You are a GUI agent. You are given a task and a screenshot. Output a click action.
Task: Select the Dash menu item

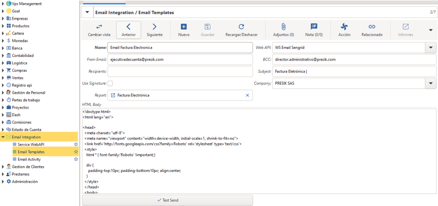[16, 115]
